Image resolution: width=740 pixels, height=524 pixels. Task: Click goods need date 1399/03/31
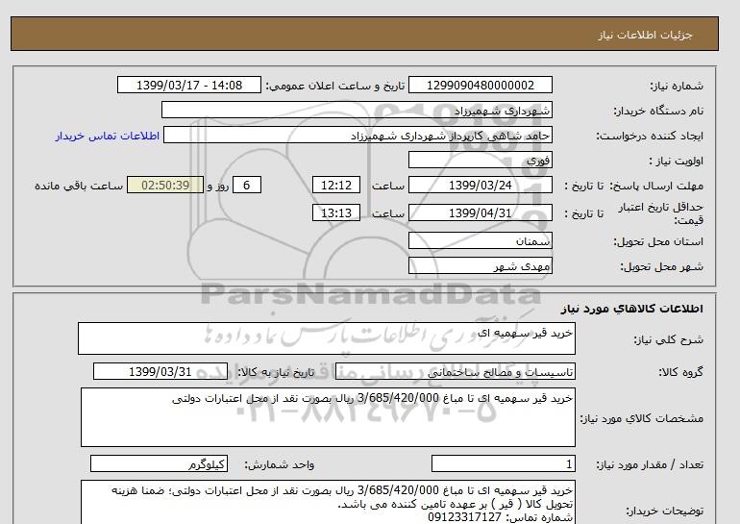(x=160, y=371)
